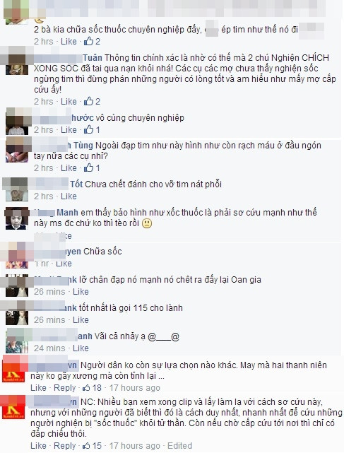View edit history via 'Edited' label

(x=179, y=446)
